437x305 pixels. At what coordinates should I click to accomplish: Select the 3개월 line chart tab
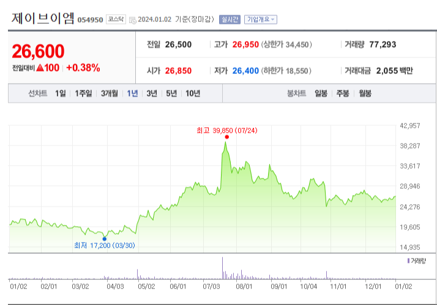(109, 94)
